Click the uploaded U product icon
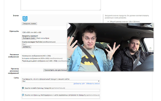The height and width of the screenshot is (101, 161). (x=25, y=19)
